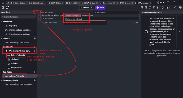Collapse the Behaviors section

(x=2, y=47)
